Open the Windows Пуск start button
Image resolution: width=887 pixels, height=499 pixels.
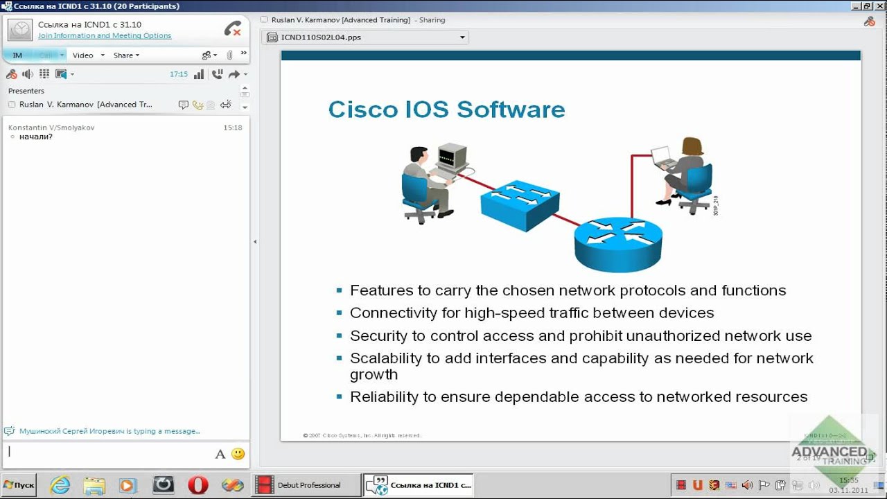click(x=19, y=485)
